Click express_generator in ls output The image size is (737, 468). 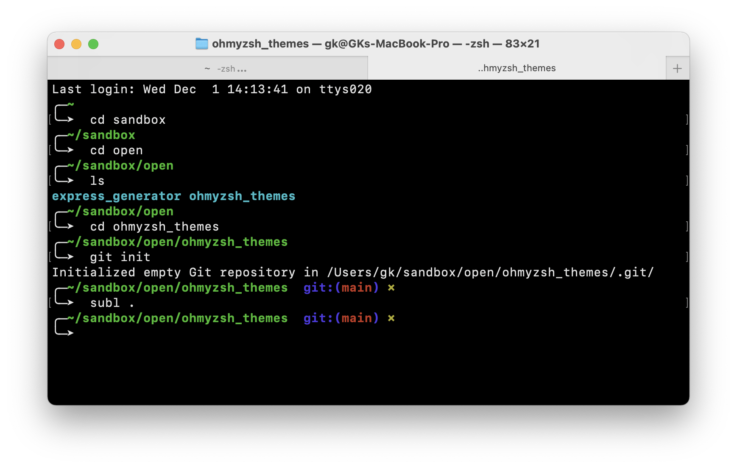click(x=117, y=196)
